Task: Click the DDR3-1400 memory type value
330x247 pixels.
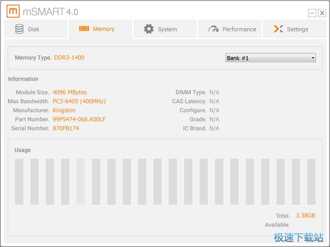Action: tap(69, 58)
